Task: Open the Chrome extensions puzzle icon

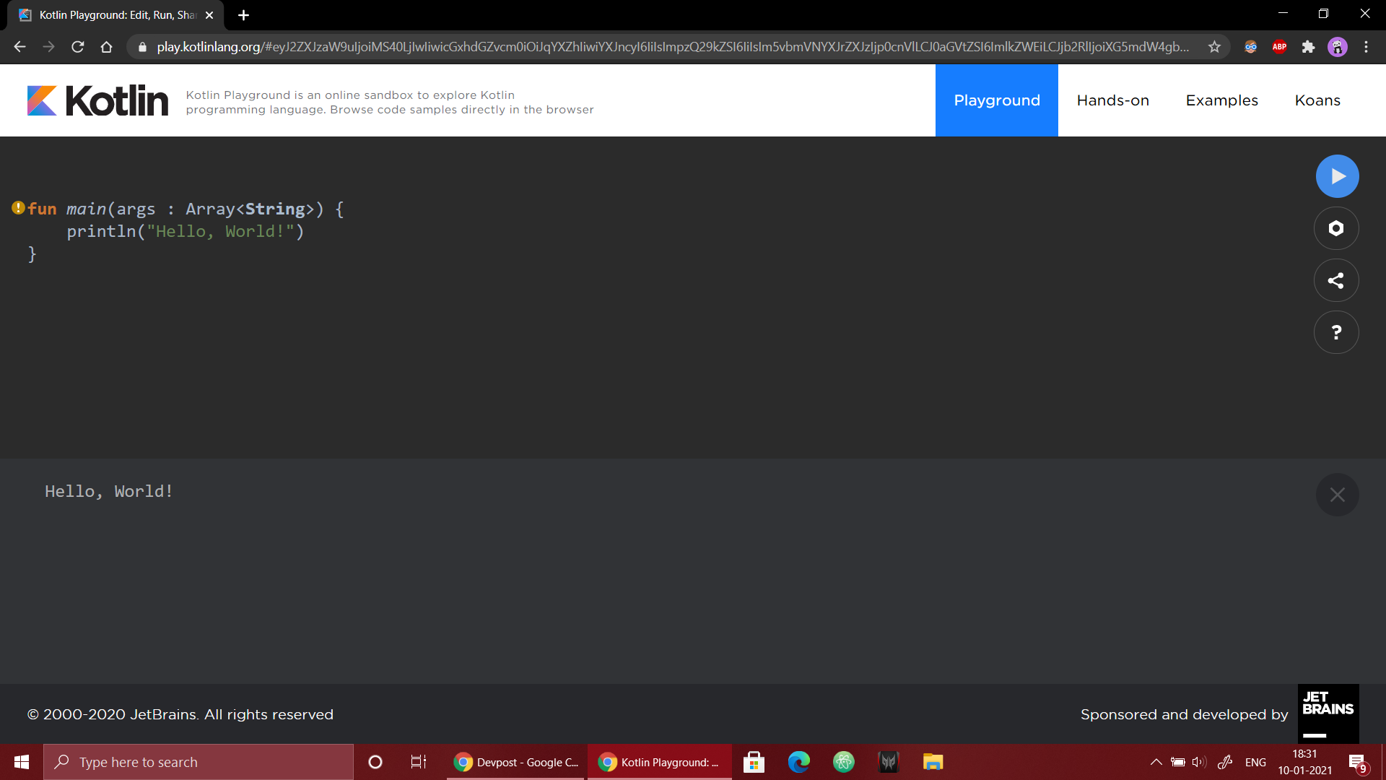Action: tap(1308, 47)
